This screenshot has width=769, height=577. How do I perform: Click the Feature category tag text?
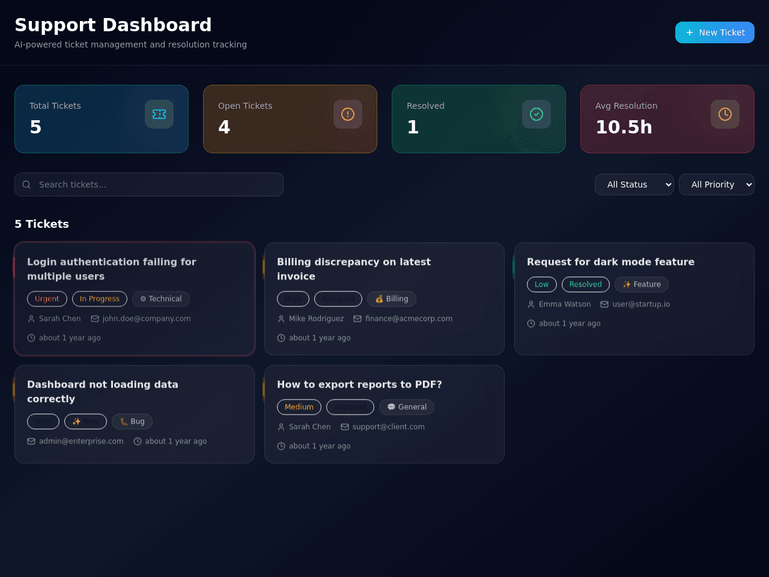click(647, 284)
